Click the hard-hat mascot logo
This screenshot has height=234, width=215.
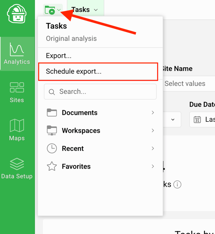16,14
